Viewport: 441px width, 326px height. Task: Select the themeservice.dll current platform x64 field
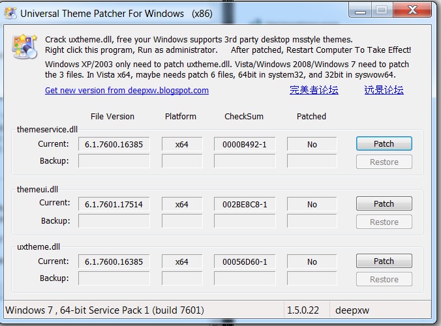pyautogui.click(x=182, y=144)
